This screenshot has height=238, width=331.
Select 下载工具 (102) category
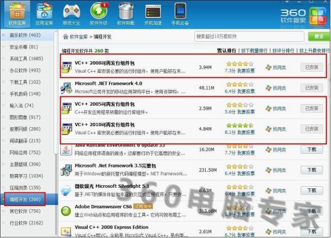25,82
